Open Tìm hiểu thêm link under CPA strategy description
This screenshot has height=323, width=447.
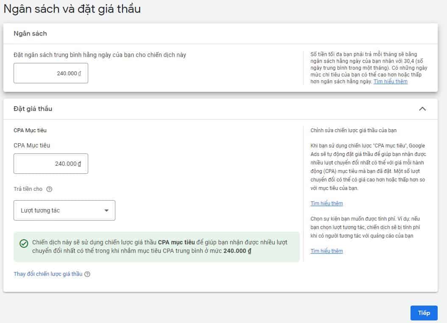327,204
